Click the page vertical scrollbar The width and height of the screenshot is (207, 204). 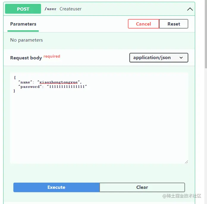coord(206,34)
